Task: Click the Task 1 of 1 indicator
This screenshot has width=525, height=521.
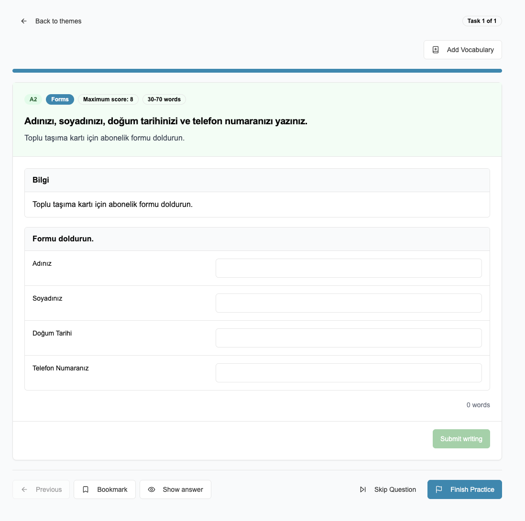Action: [x=482, y=21]
